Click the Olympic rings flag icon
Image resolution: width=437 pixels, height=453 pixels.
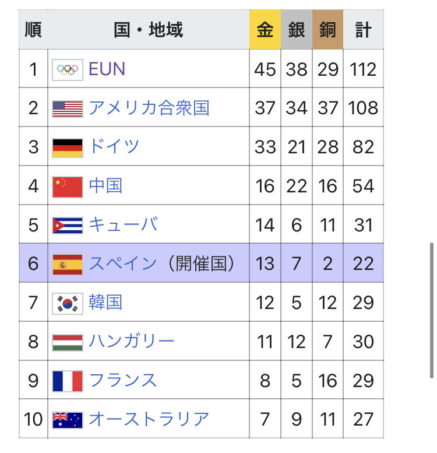click(68, 70)
